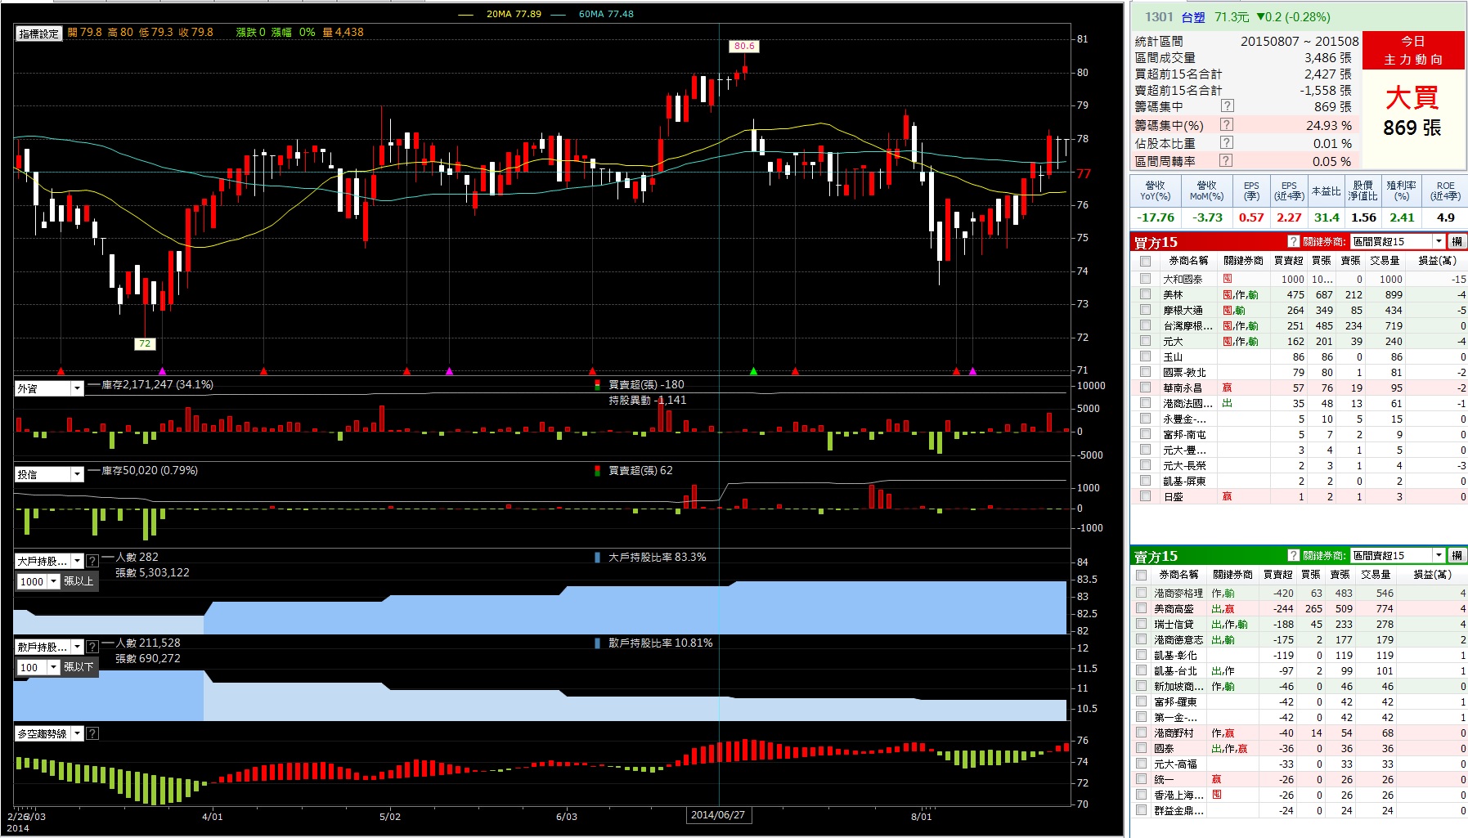The height and width of the screenshot is (838, 1468).
Task: Click green triangle marker under the chart
Action: [754, 371]
